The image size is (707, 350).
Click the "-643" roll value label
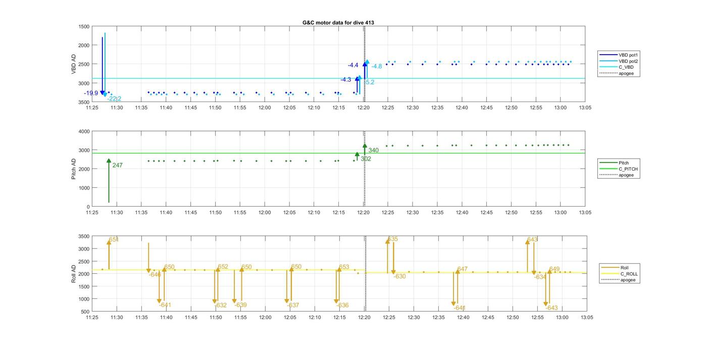[551, 308]
